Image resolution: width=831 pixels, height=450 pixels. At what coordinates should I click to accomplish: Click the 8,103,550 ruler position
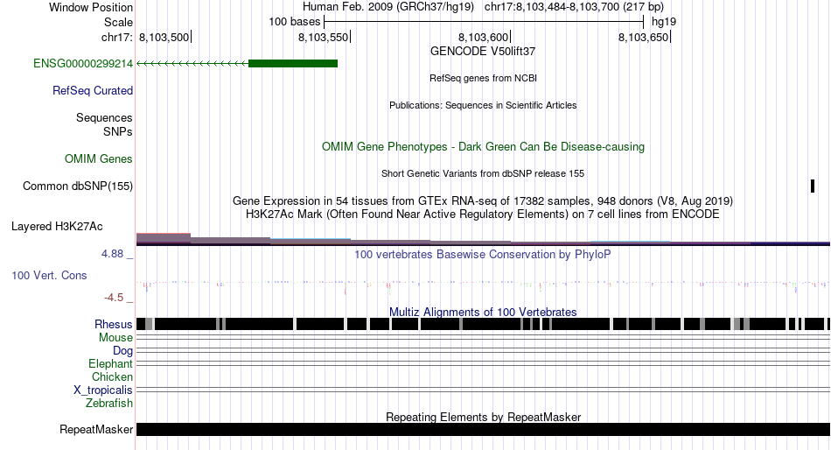pyautogui.click(x=324, y=37)
